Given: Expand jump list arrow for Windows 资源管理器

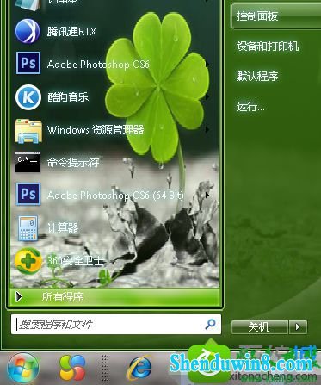Looking at the screenshot, I should tap(207, 130).
